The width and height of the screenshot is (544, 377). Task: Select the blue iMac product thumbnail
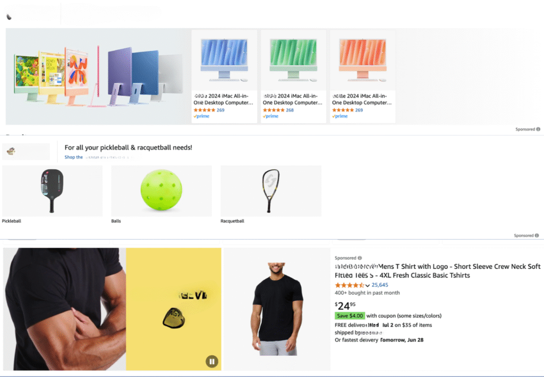pos(224,60)
